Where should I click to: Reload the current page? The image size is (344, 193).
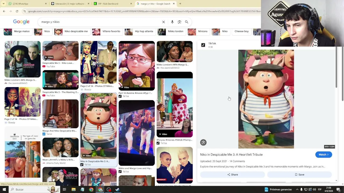[17, 11]
